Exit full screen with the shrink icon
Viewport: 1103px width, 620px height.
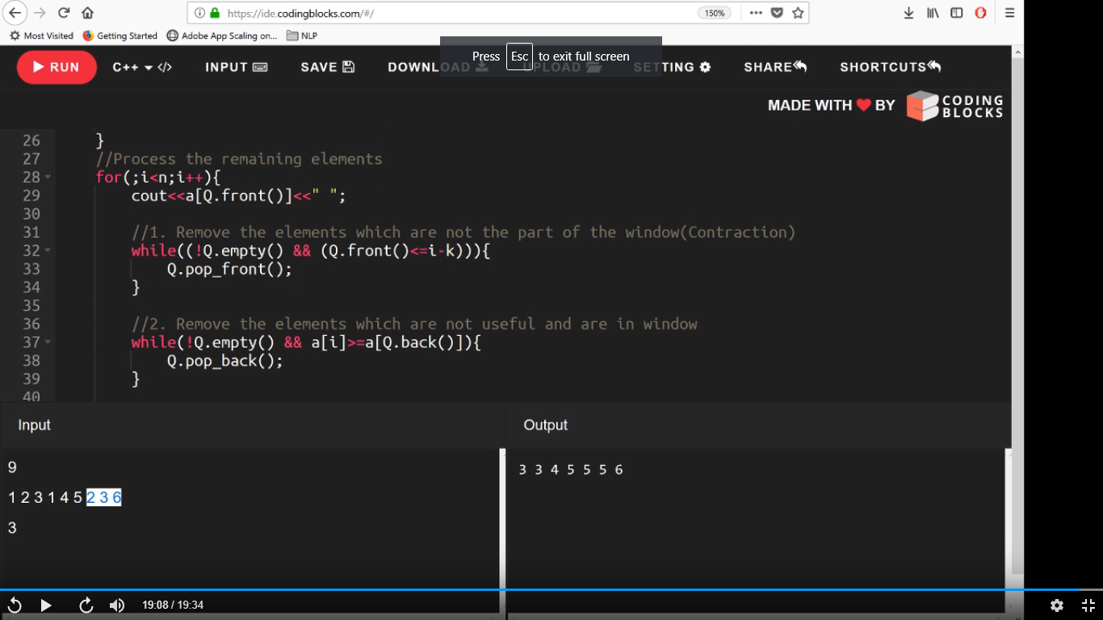coord(1088,605)
